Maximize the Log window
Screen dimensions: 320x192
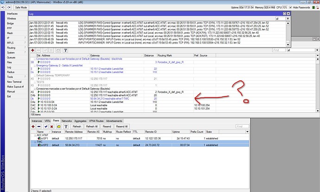[284, 13]
